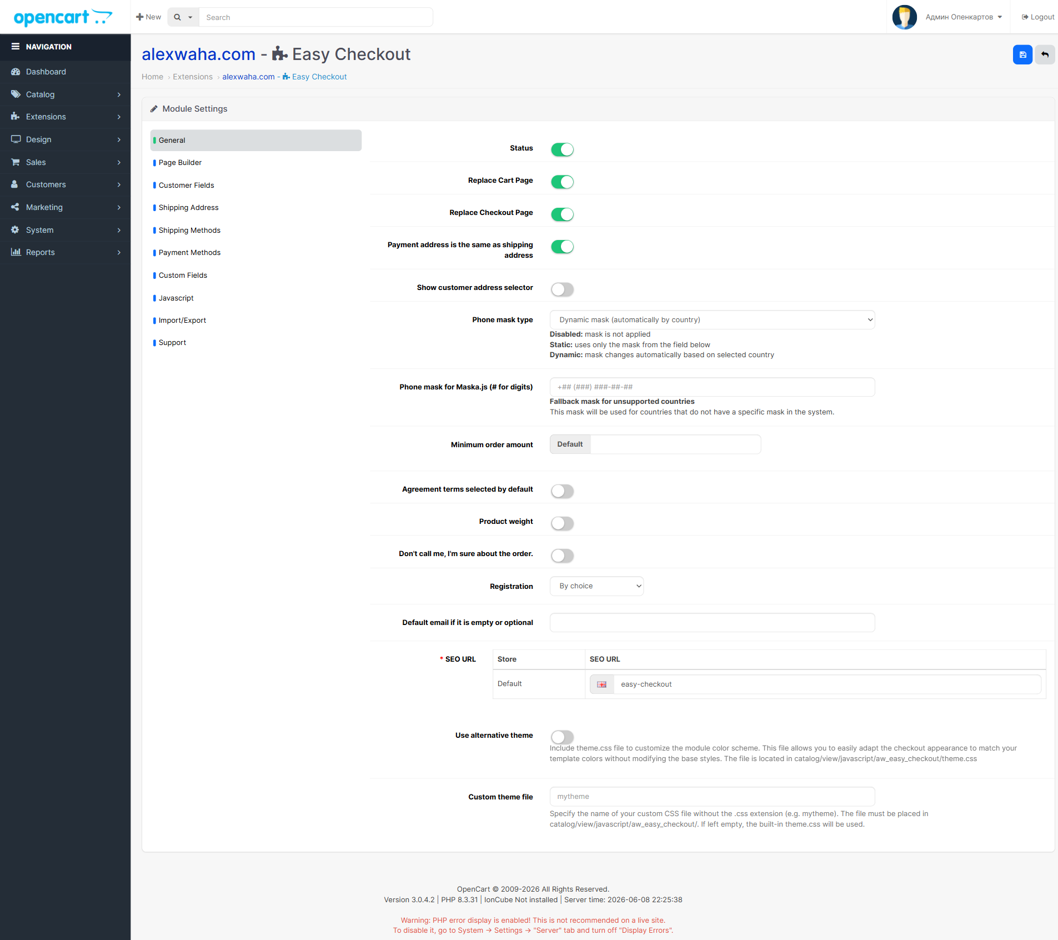Open the Админ Опенкартов user menu

(x=964, y=17)
